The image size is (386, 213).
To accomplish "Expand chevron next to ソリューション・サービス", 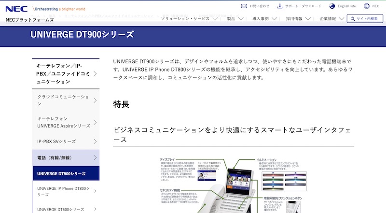I will click(215, 19).
